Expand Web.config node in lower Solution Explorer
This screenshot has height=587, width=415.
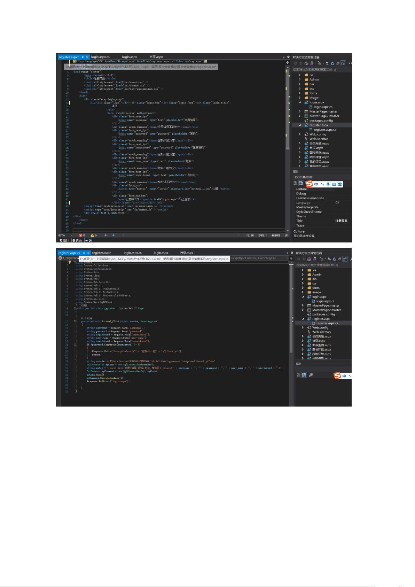(x=303, y=327)
